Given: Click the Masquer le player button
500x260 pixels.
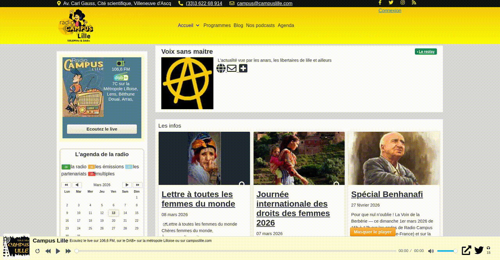Looking at the screenshot, I should [x=373, y=232].
